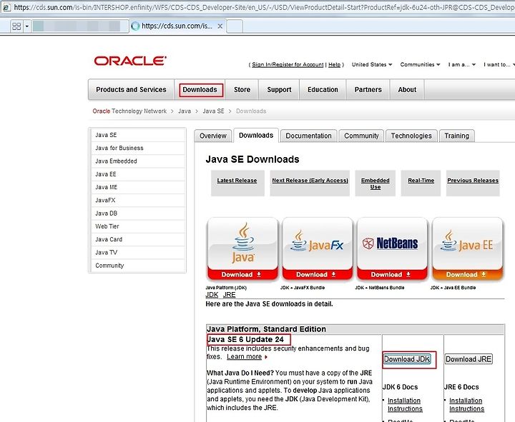Click the JDK anchor link
Viewport: 515px width, 422px height.
pyautogui.click(x=212, y=295)
